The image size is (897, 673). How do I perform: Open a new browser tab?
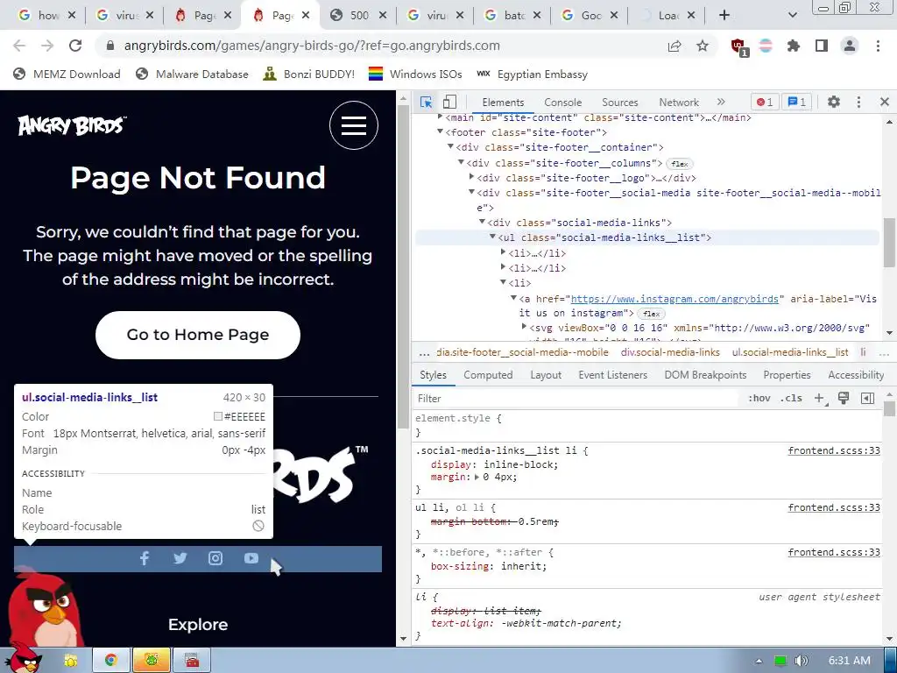coord(724,15)
